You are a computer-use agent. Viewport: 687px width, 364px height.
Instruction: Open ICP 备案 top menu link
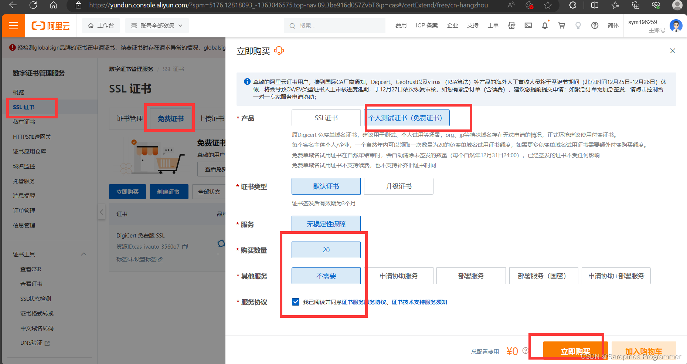[426, 26]
